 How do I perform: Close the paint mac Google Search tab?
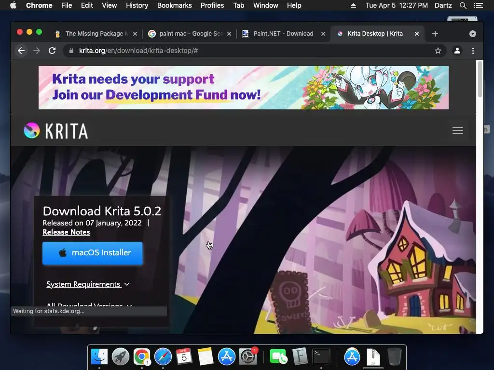[x=229, y=34]
